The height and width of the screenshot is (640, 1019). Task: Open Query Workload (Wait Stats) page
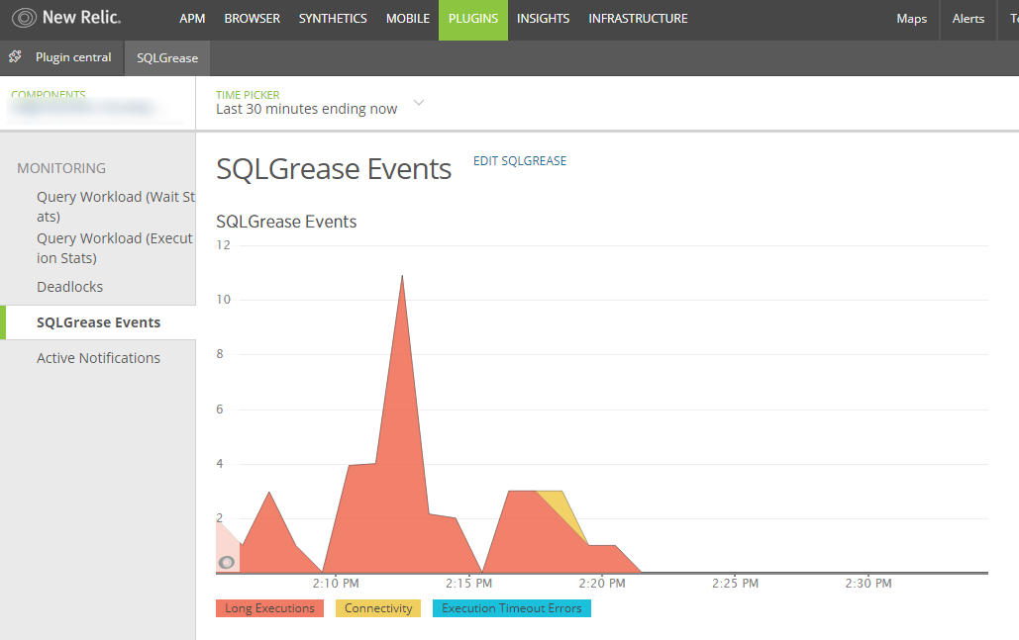(x=116, y=207)
